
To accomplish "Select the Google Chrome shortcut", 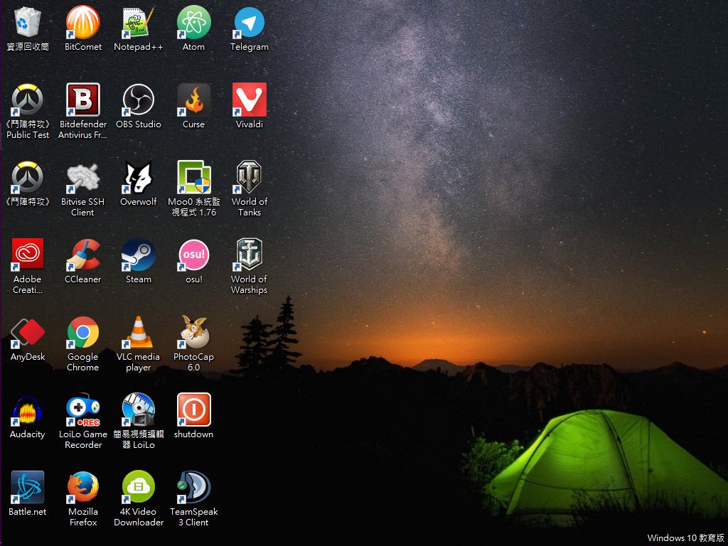I will [x=83, y=333].
